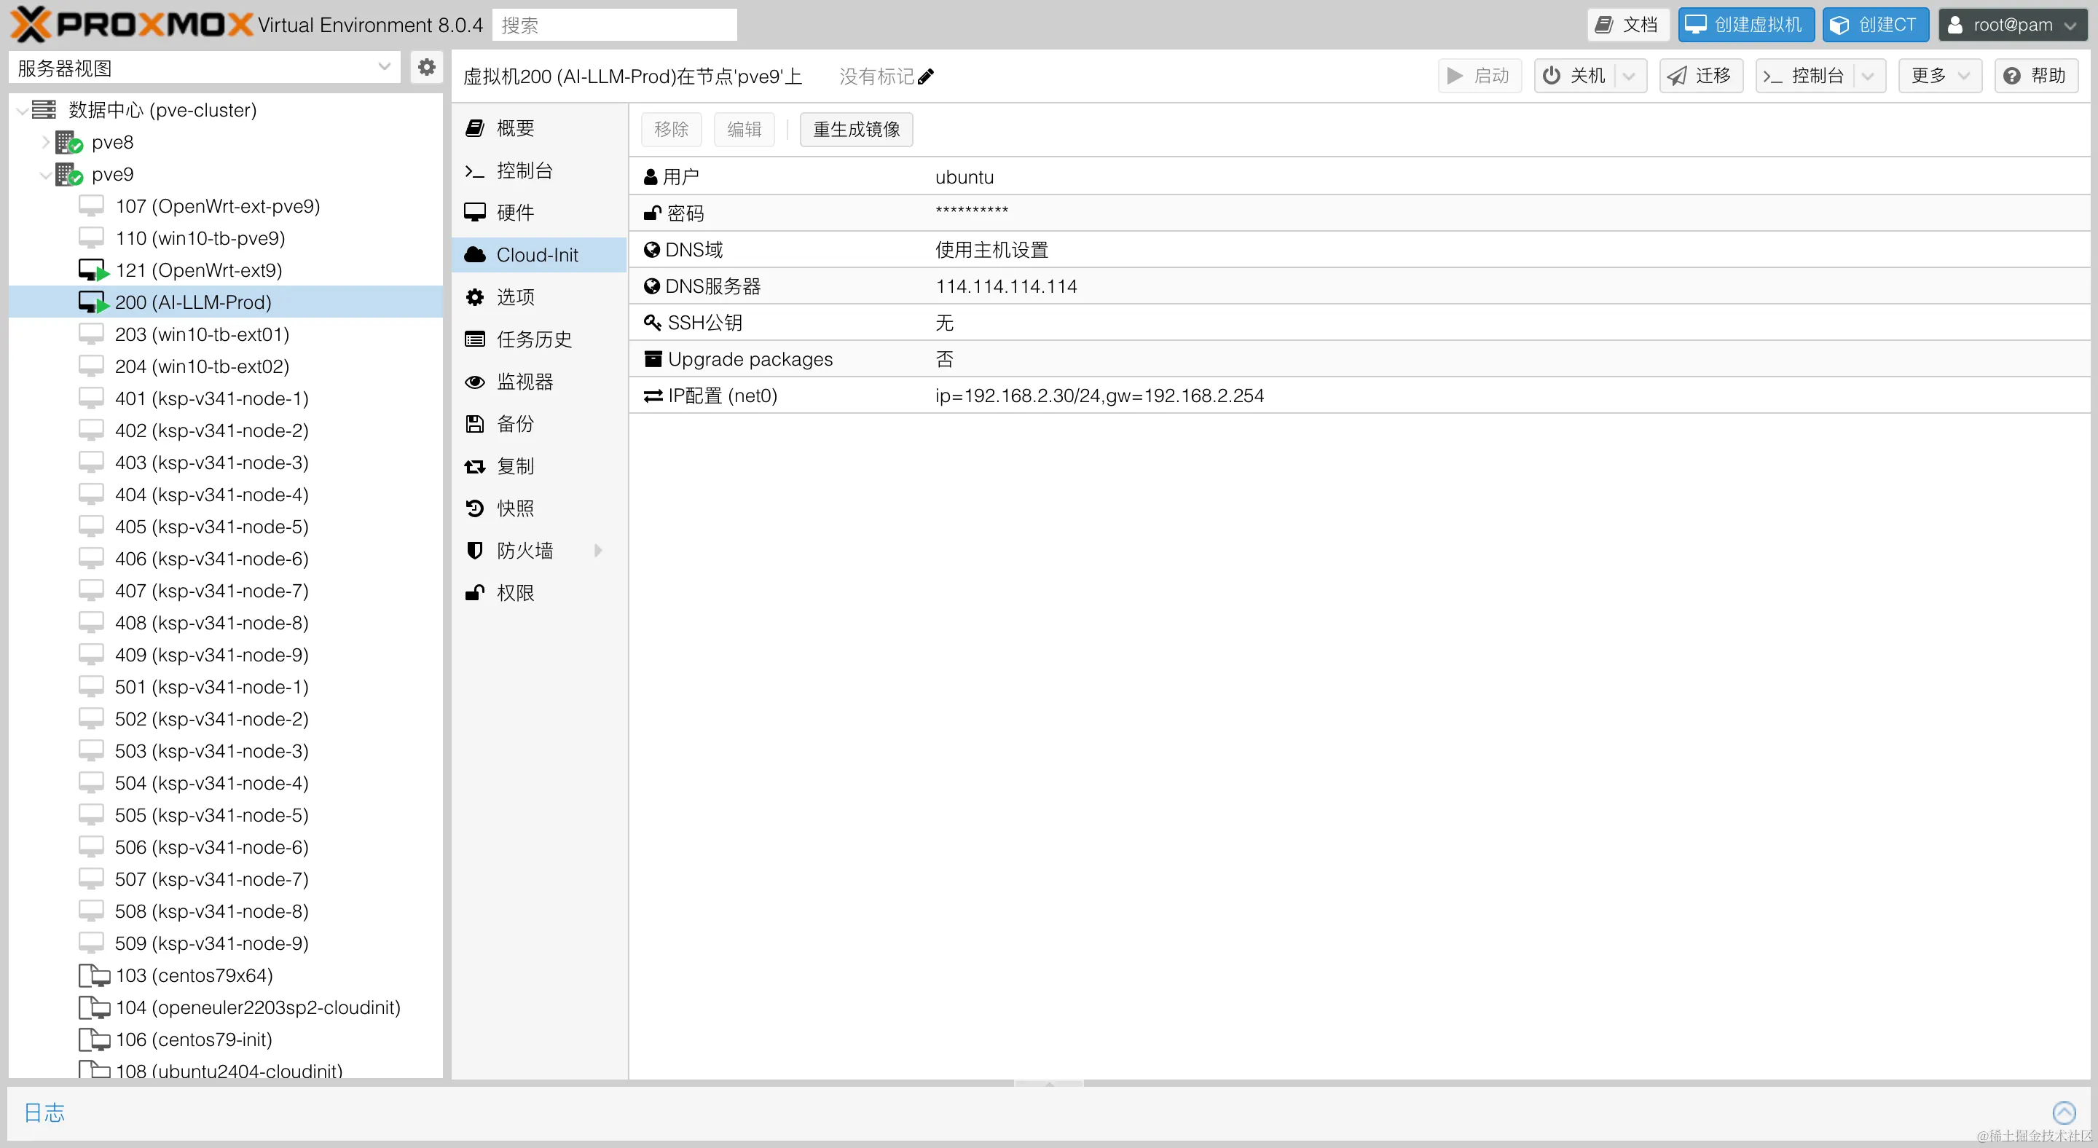Select the 监视器 monitor icon
This screenshot has height=1148, width=2098.
tap(475, 381)
